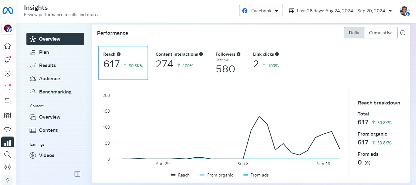Open the Inbox chat bubble icon
This screenshot has width=416, height=185.
[x=8, y=87]
